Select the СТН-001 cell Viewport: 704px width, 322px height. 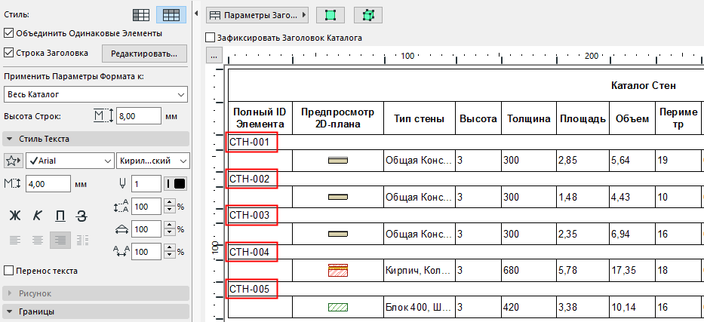[251, 143]
